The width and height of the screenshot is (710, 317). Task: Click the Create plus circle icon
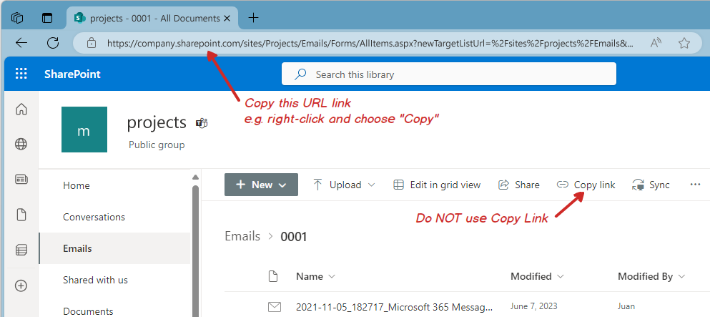21,286
